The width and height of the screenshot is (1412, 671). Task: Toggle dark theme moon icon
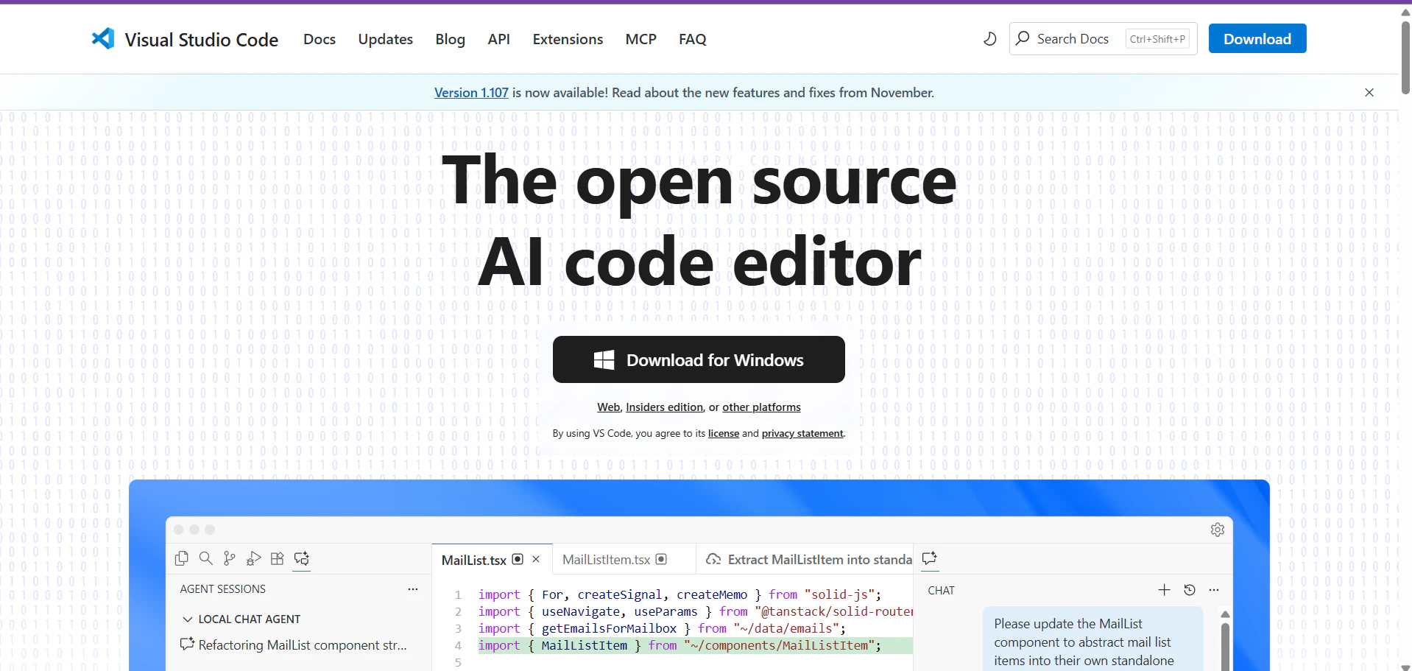point(990,38)
